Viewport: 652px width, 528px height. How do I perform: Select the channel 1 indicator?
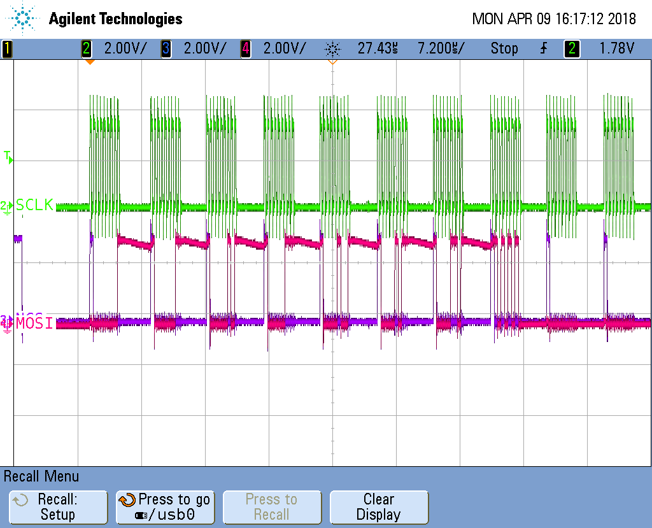[7, 48]
